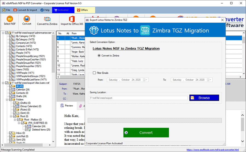Open the To date picker dropdown
Screen dimensions: 246x152
(209, 80)
